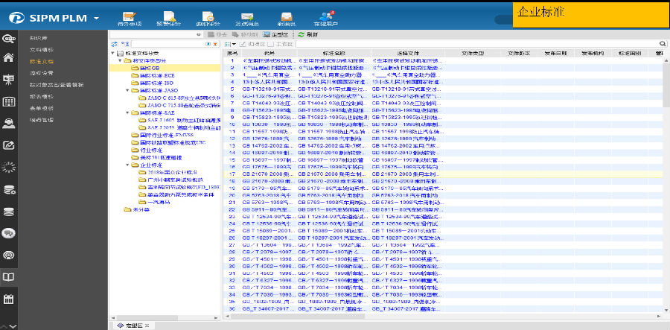Open the 预警任务 warning tasks icon
The width and height of the screenshot is (670, 330).
pos(169,18)
